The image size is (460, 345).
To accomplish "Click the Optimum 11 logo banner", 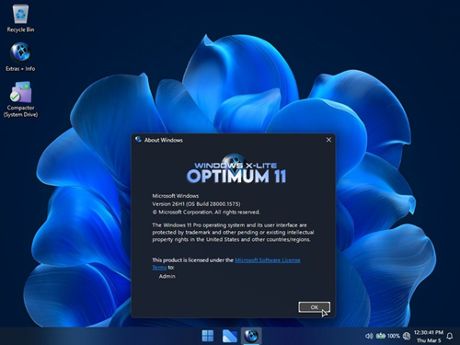I will (236, 169).
